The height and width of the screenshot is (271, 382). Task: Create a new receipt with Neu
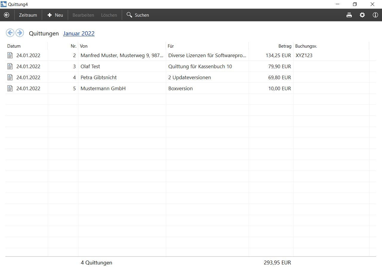tap(55, 15)
